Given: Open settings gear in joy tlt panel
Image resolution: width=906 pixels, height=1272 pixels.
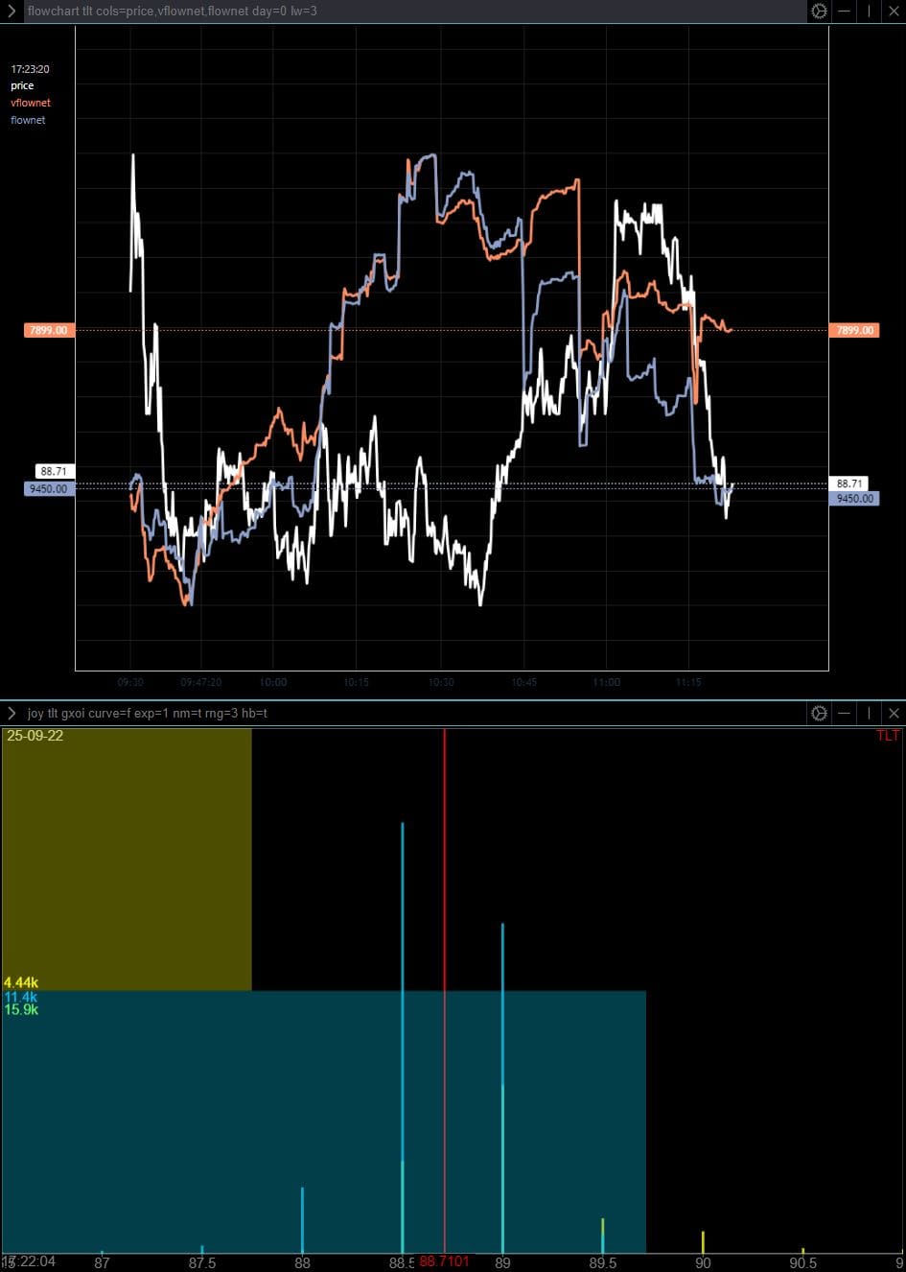Looking at the screenshot, I should click(x=819, y=713).
